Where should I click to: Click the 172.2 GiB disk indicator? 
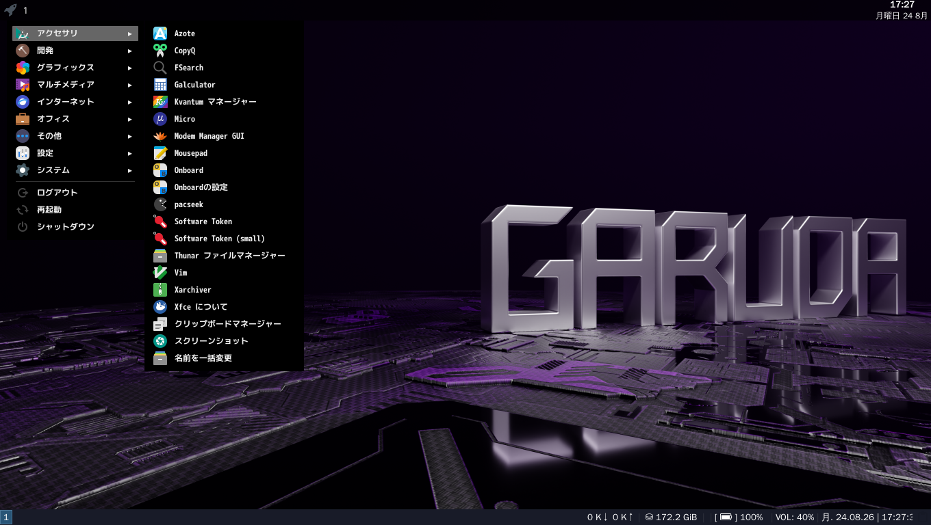point(671,517)
